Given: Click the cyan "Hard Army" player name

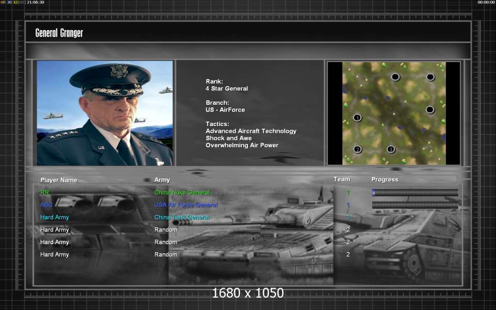Looking at the screenshot, I should click(x=54, y=218).
